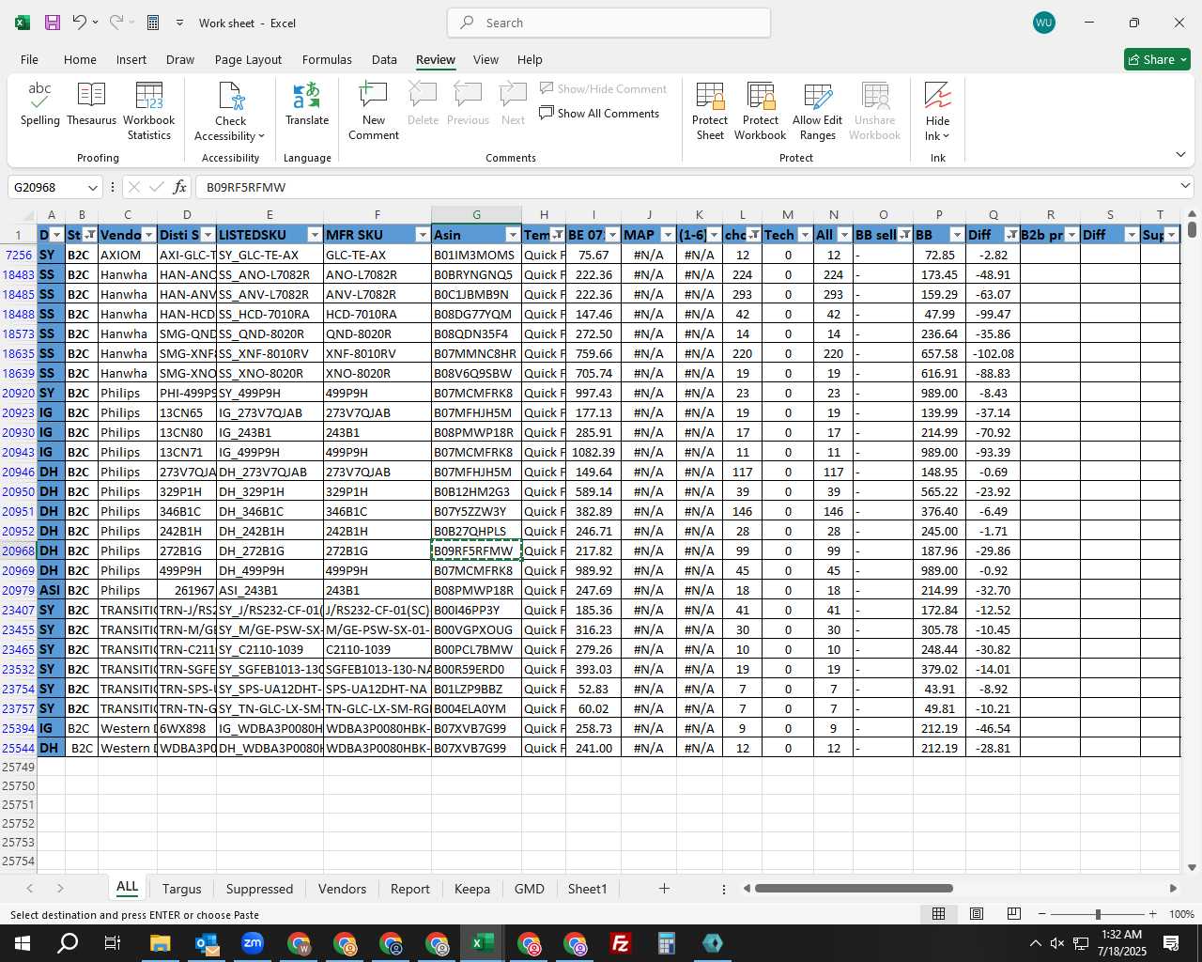Open the Insert Function fx dialog

coord(179,187)
